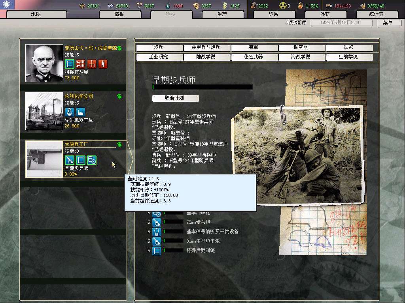Click the 早期步兵师 research progress bar

[202, 87]
